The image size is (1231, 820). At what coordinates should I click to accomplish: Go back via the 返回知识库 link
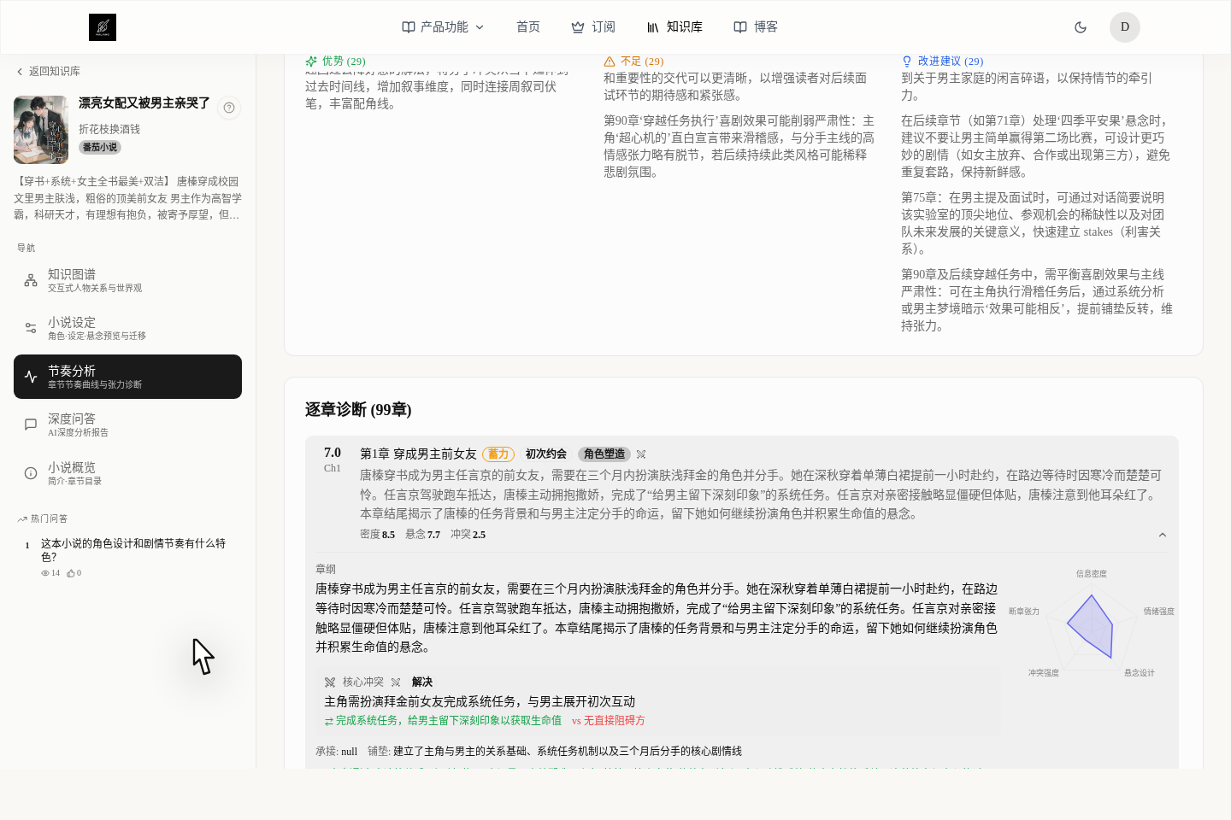(x=54, y=71)
